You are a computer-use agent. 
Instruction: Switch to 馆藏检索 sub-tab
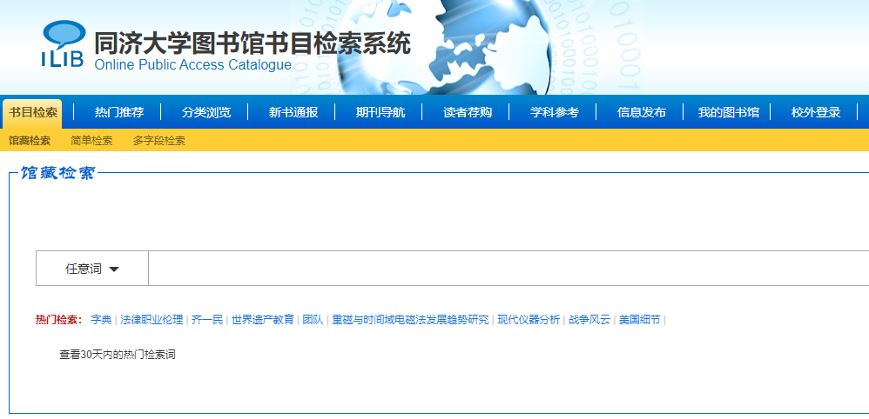(x=30, y=141)
